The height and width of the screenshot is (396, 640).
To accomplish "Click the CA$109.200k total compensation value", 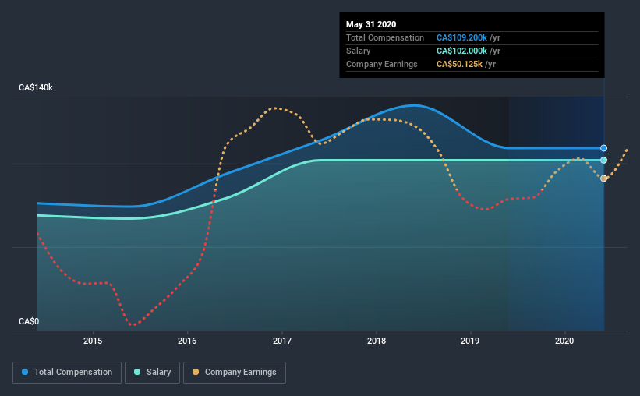I will 461,37.
